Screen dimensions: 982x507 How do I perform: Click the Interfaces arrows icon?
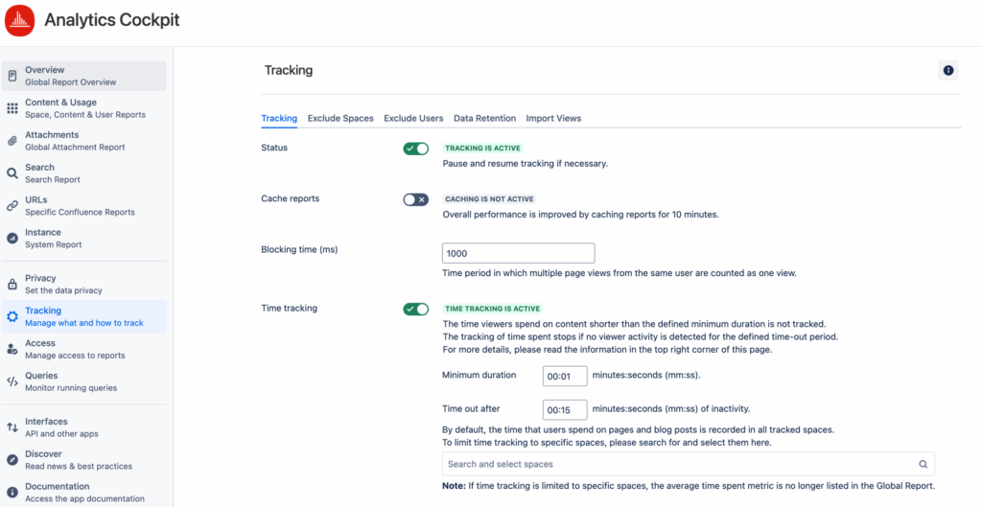12,427
